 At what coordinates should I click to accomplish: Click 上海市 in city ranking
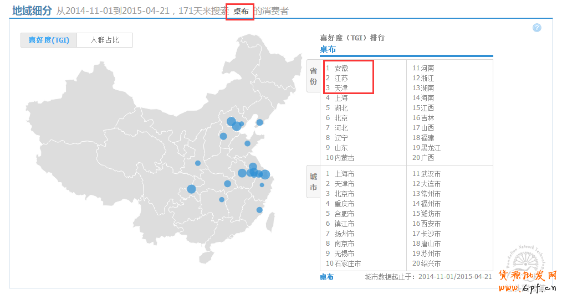click(x=344, y=174)
